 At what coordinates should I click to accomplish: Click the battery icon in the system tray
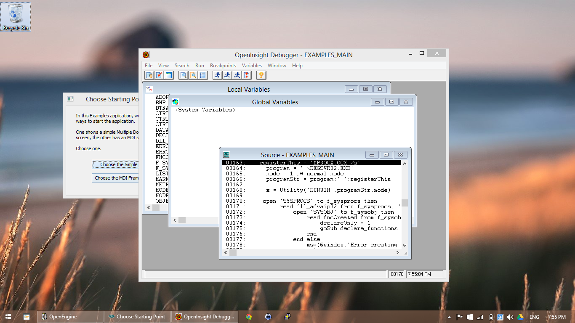tap(491, 317)
